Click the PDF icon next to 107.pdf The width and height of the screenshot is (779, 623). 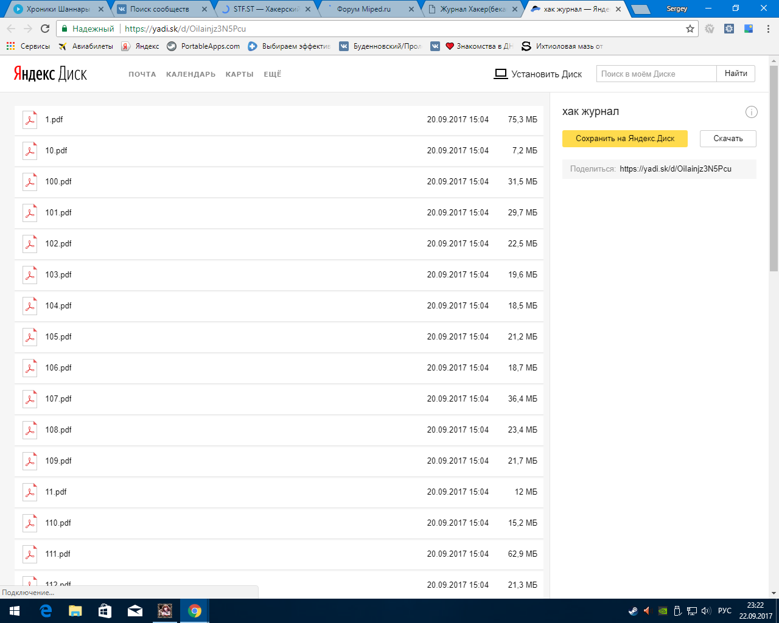(30, 399)
